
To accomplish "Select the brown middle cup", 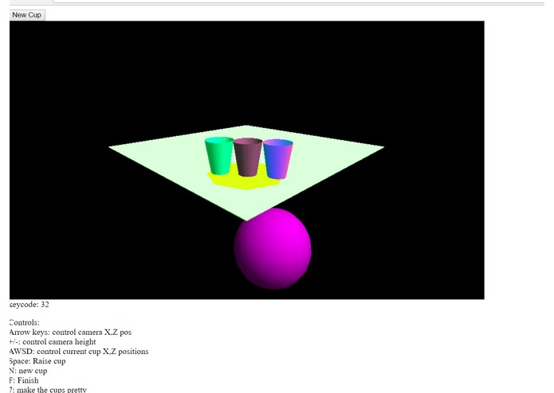I will point(248,158).
